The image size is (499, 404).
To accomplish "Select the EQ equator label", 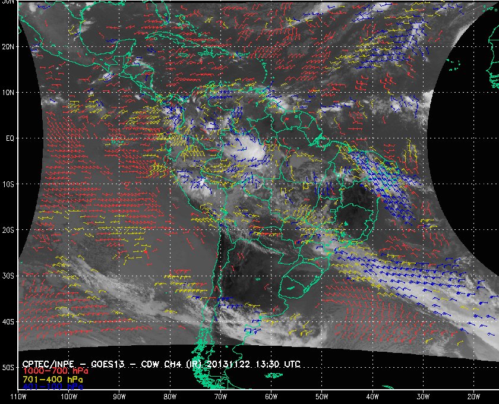I will (10, 138).
